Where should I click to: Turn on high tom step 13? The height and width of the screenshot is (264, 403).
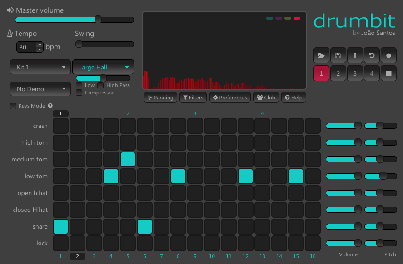point(263,142)
